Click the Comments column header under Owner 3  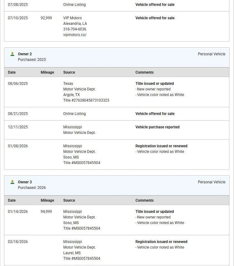tap(144, 200)
